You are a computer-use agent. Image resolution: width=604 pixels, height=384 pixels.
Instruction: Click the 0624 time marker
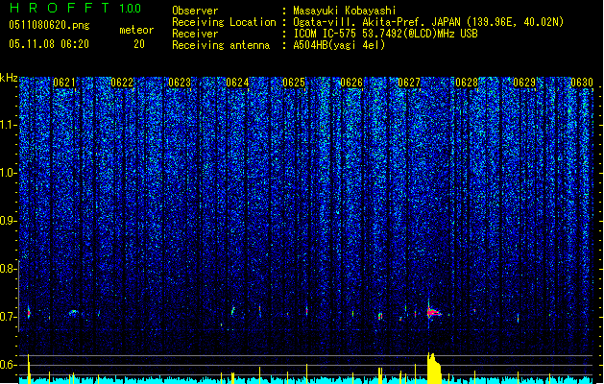click(x=237, y=83)
